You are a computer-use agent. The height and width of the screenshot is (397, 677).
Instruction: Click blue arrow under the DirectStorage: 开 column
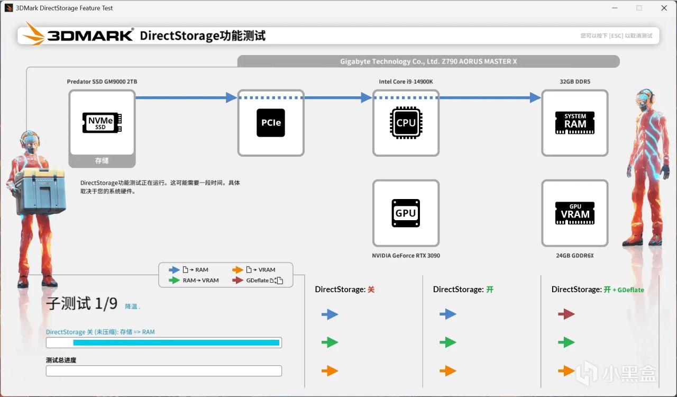[448, 314]
